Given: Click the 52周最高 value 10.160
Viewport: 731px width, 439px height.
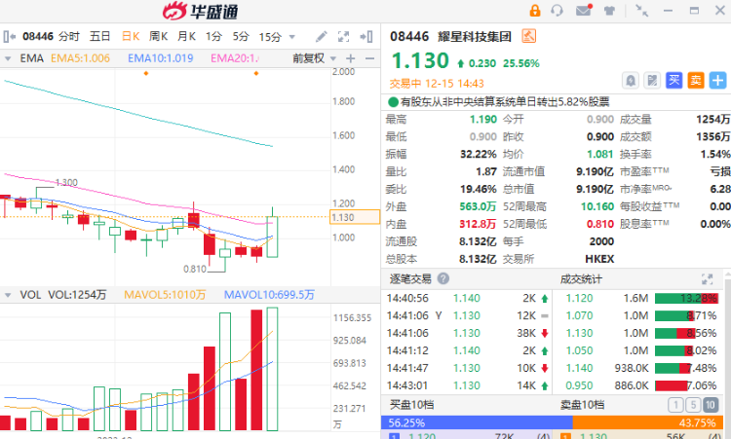Looking at the screenshot, I should click(x=596, y=206).
